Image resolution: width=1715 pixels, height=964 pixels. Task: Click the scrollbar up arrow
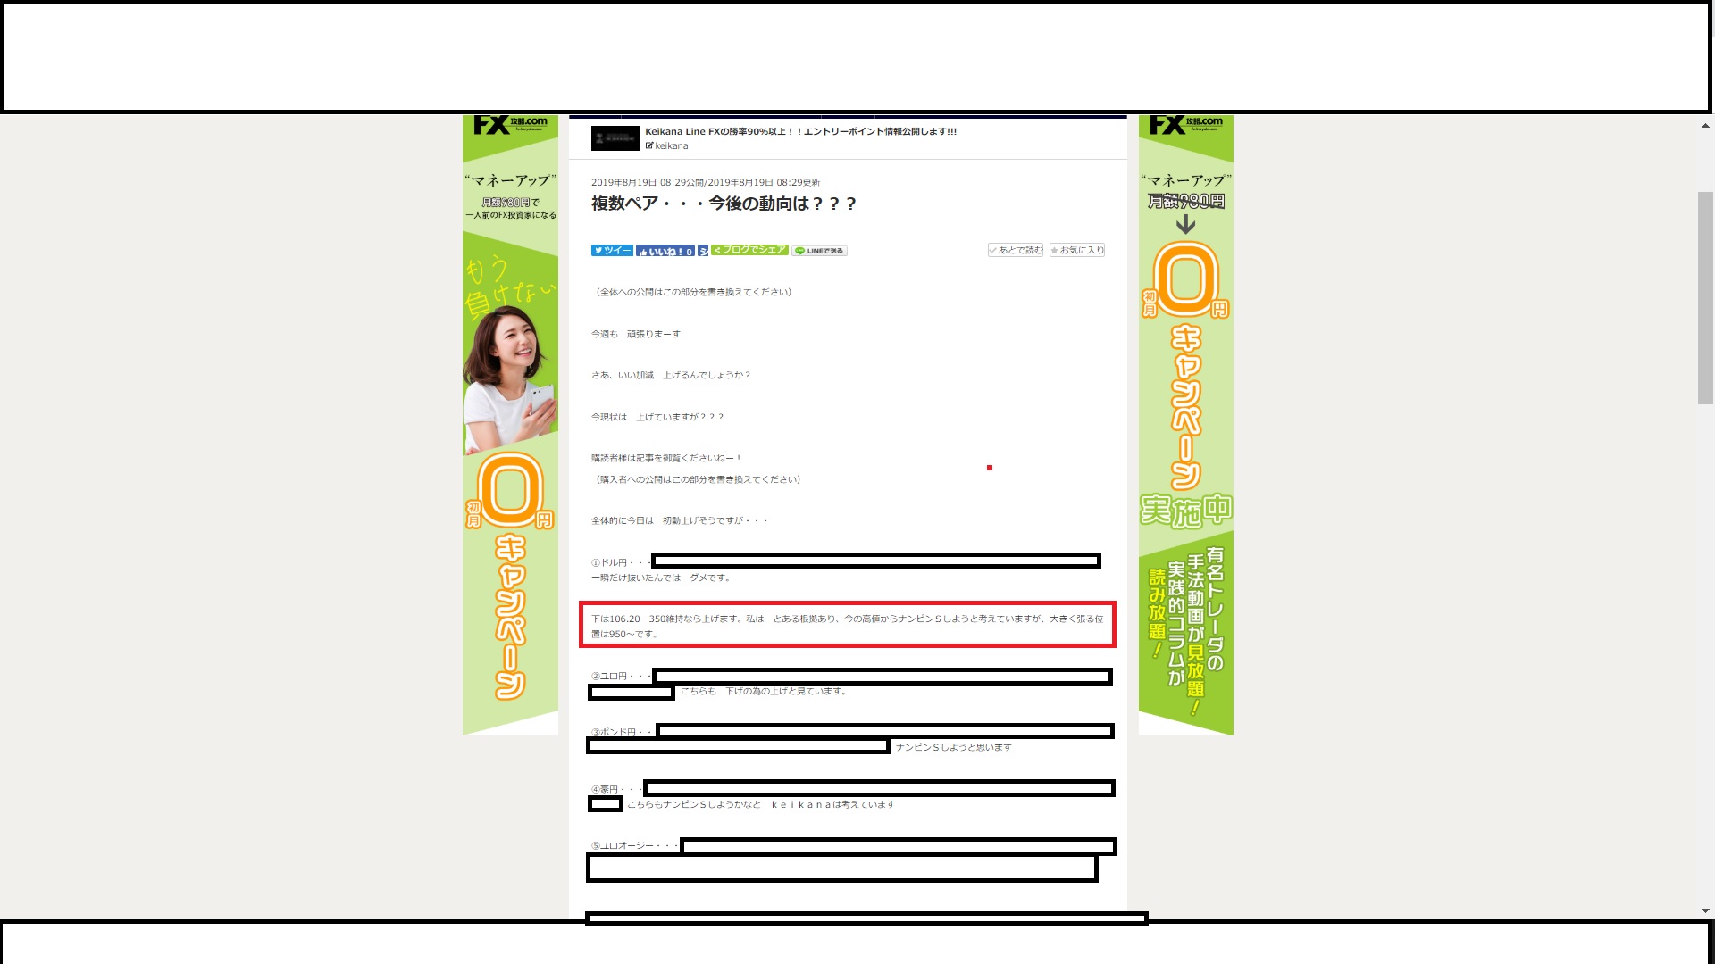pos(1705,126)
